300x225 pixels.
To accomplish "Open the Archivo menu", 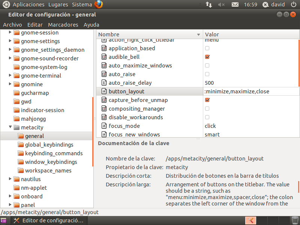I will point(12,25).
